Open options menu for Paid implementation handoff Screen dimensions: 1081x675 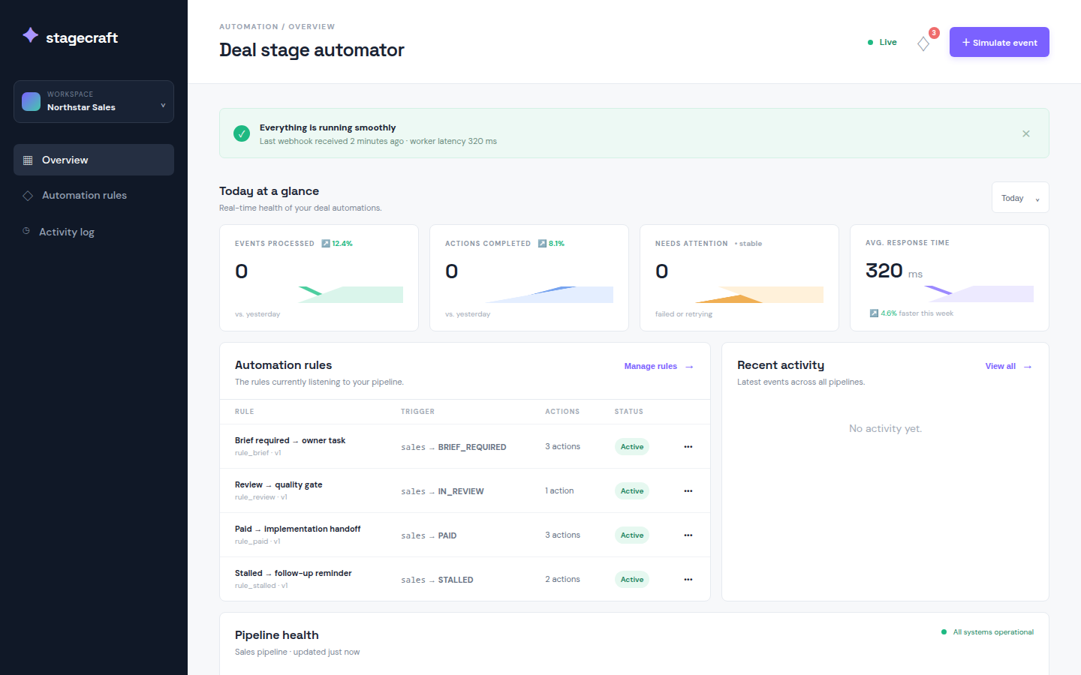pos(688,535)
